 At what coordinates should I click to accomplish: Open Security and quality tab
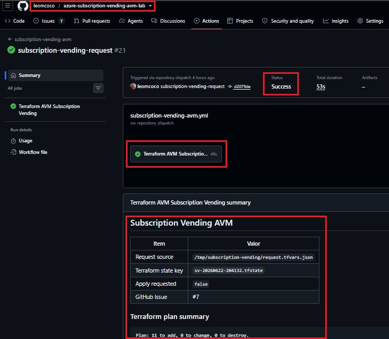pos(288,21)
